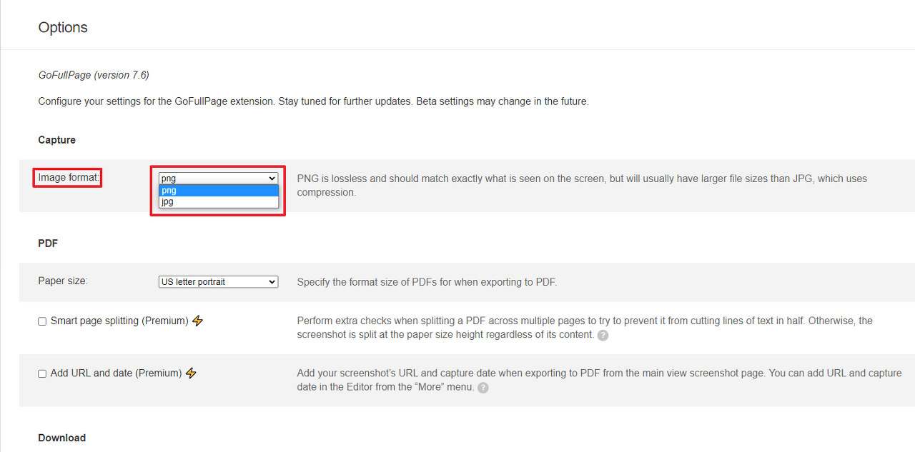Enable the Smart page splitting checkbox
Screen dimensions: 915x452
42,321
